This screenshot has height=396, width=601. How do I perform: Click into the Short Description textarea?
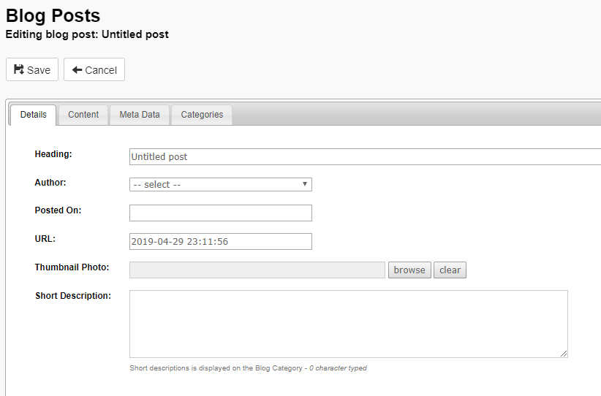click(x=349, y=324)
